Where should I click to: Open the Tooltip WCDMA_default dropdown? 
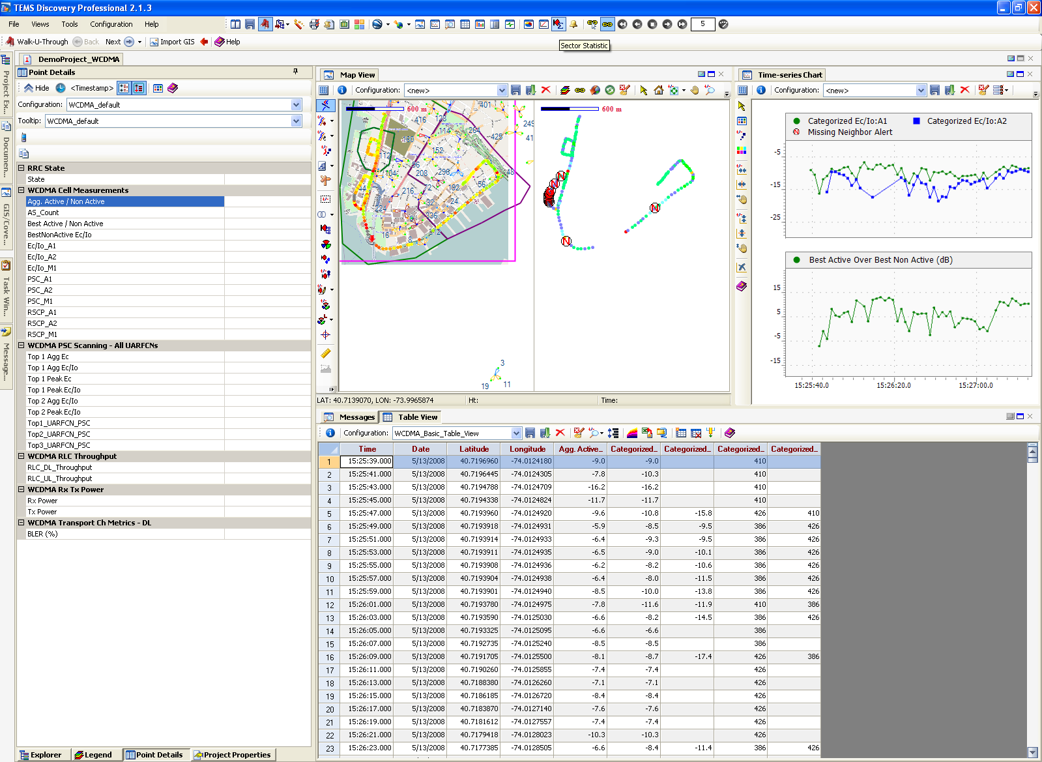click(x=297, y=121)
